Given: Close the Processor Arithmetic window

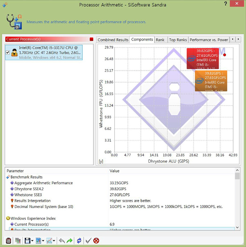Looking at the screenshot, I should tap(237, 3).
